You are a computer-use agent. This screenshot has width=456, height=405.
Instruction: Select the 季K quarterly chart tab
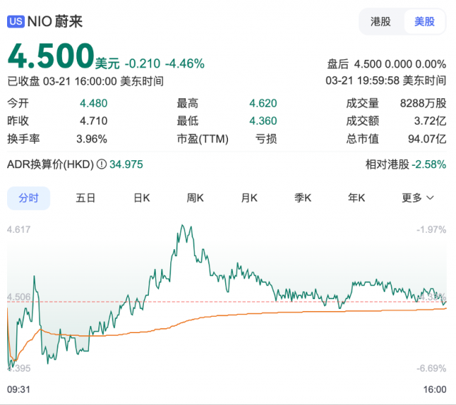point(303,198)
